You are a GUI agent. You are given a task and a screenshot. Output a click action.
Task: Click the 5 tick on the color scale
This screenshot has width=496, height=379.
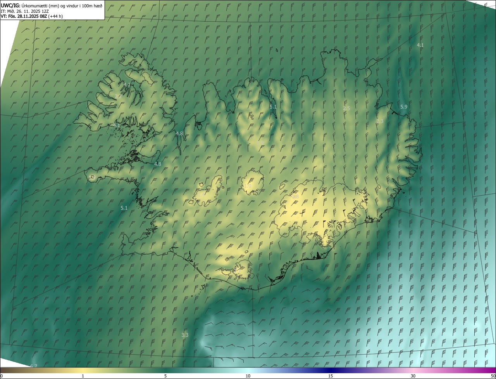click(165, 376)
